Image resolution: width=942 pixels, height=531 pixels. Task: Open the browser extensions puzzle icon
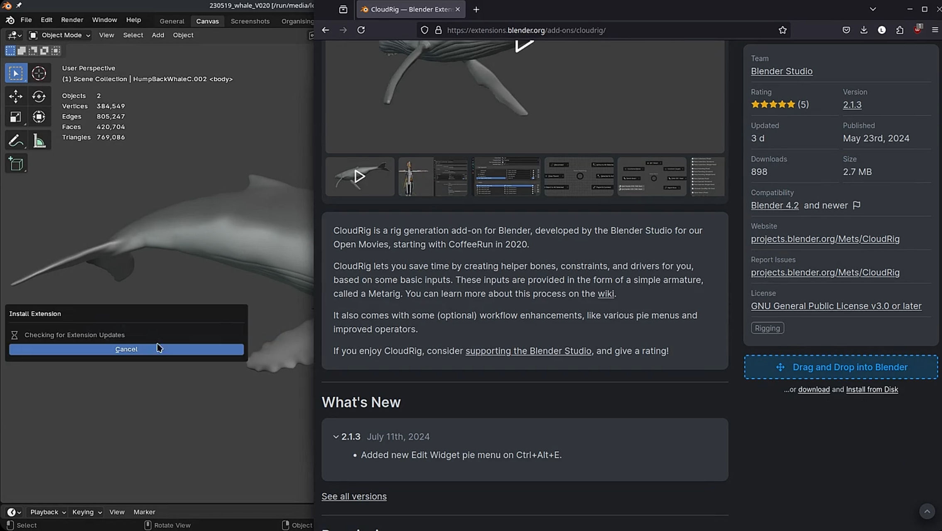[900, 30]
